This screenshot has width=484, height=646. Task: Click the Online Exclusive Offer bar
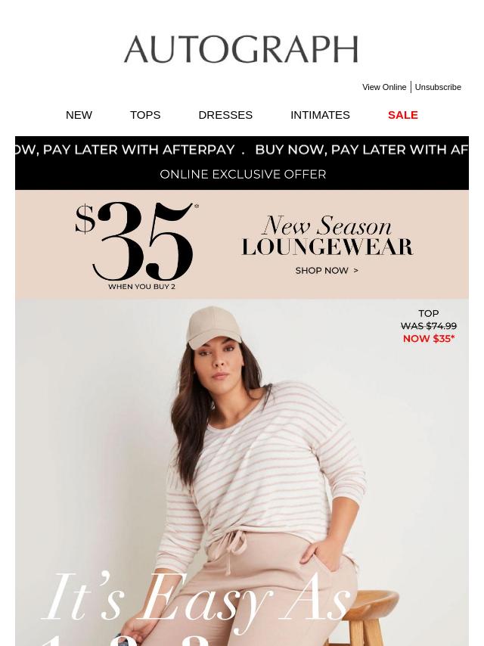click(x=243, y=175)
